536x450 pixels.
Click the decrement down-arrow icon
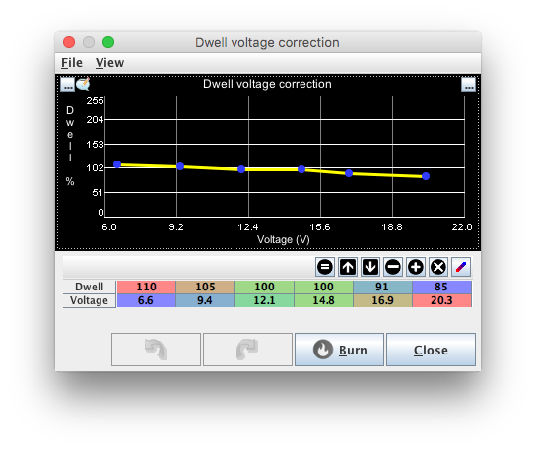tap(370, 267)
